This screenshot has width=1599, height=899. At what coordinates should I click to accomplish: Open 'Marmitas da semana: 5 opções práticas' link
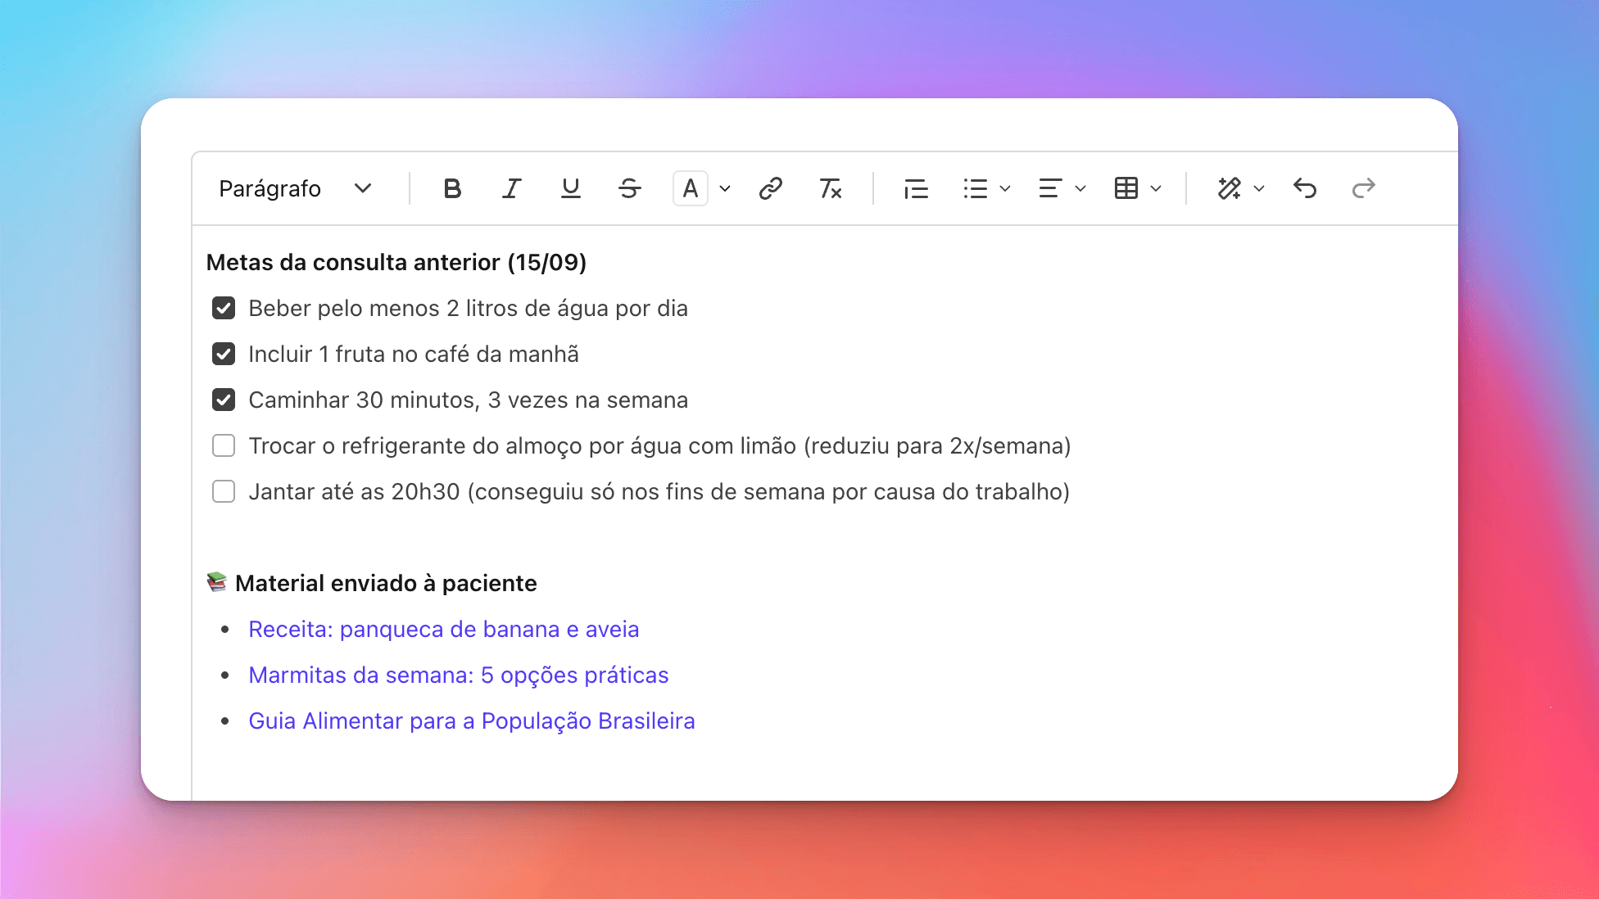click(x=459, y=675)
